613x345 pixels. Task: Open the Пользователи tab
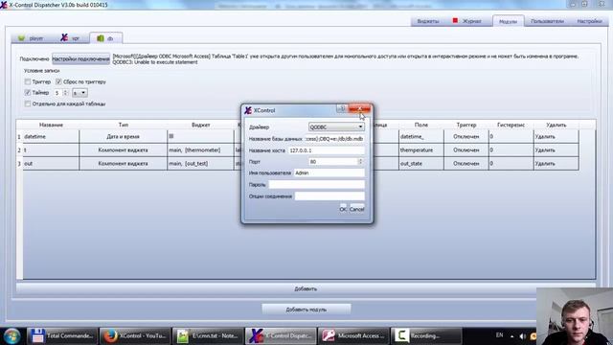point(547,21)
